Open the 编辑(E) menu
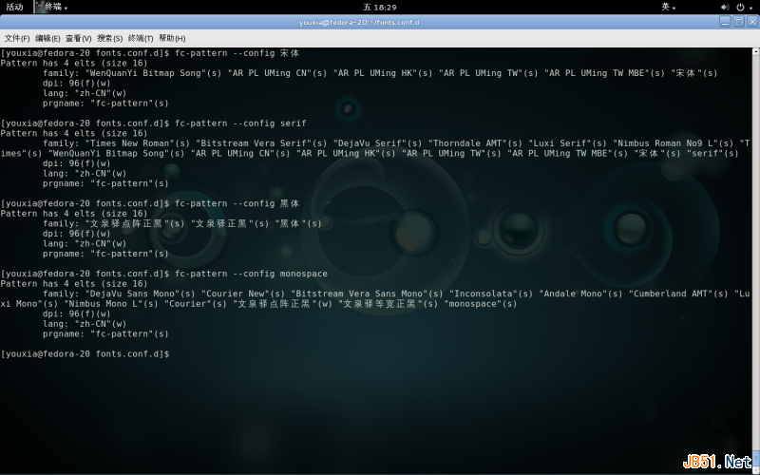This screenshot has width=760, height=475. (47, 38)
